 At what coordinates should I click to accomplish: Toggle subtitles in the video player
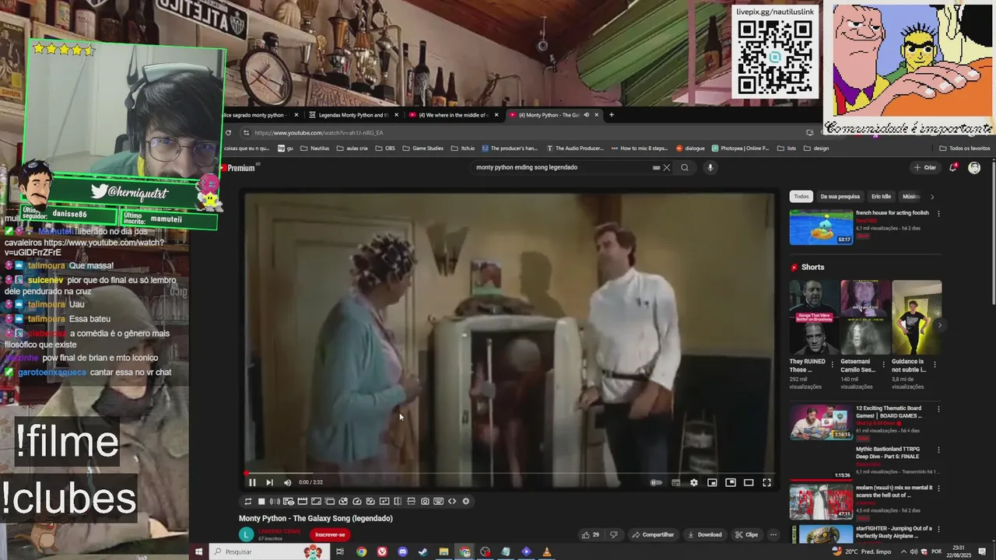[x=675, y=482]
